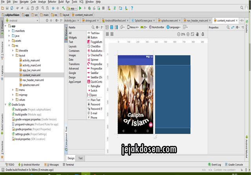
Task: Click the scroll from source target icon
Action: click(47, 20)
